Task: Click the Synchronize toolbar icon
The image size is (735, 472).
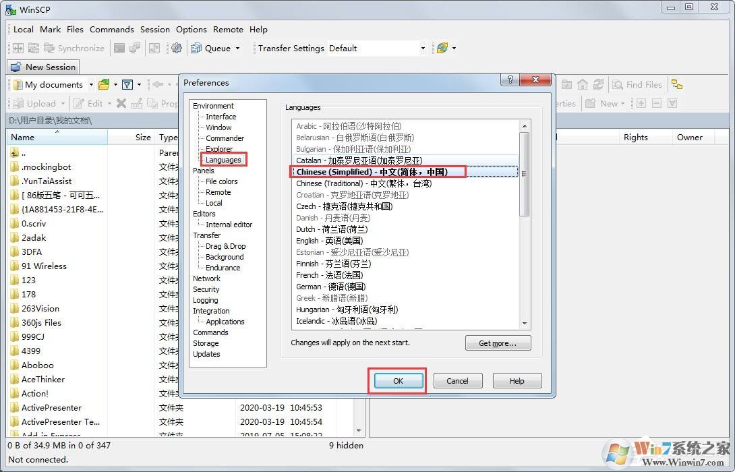Action: click(50, 48)
